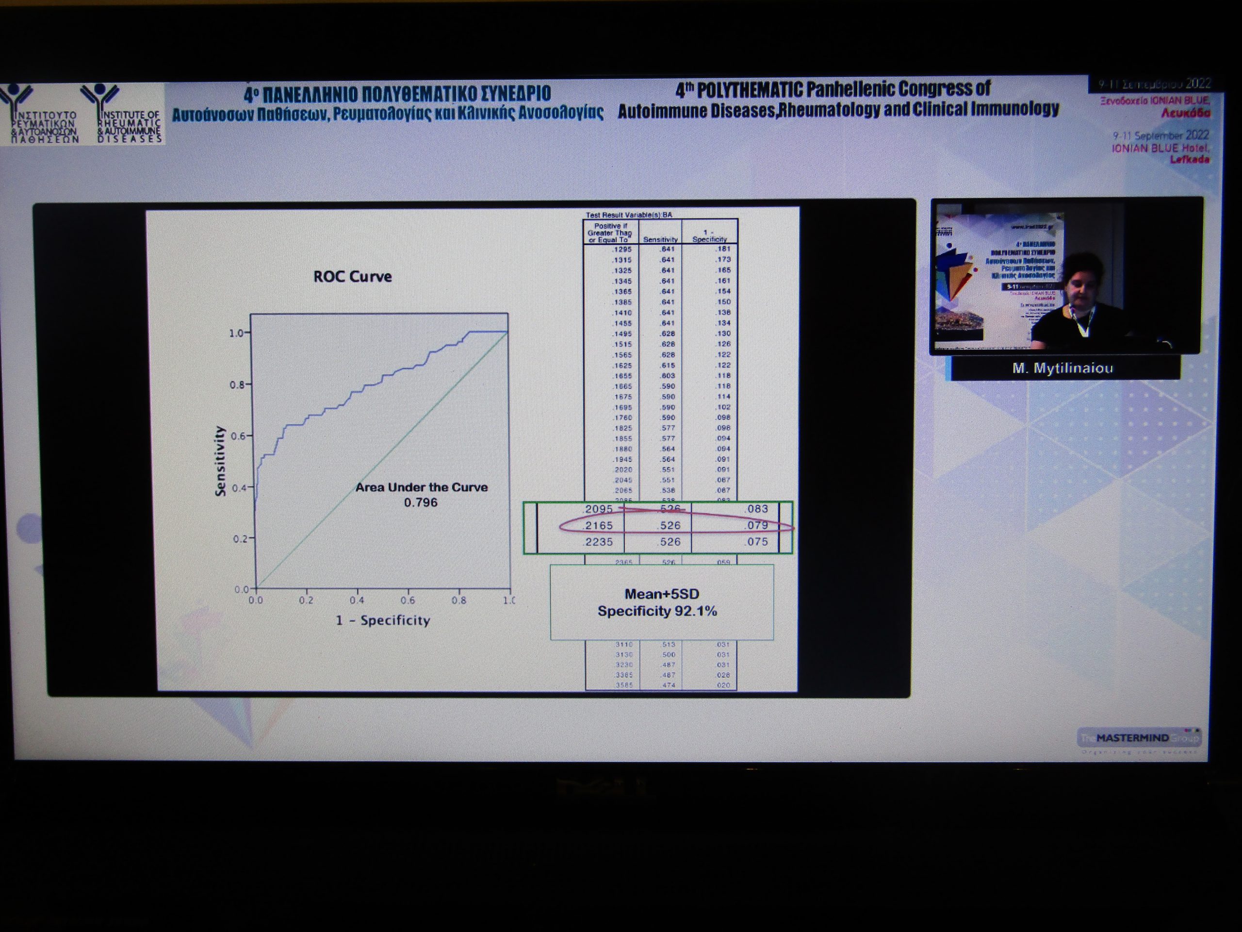1242x932 pixels.
Task: Click the .079 cell in the circled row
Action: pyautogui.click(x=757, y=525)
